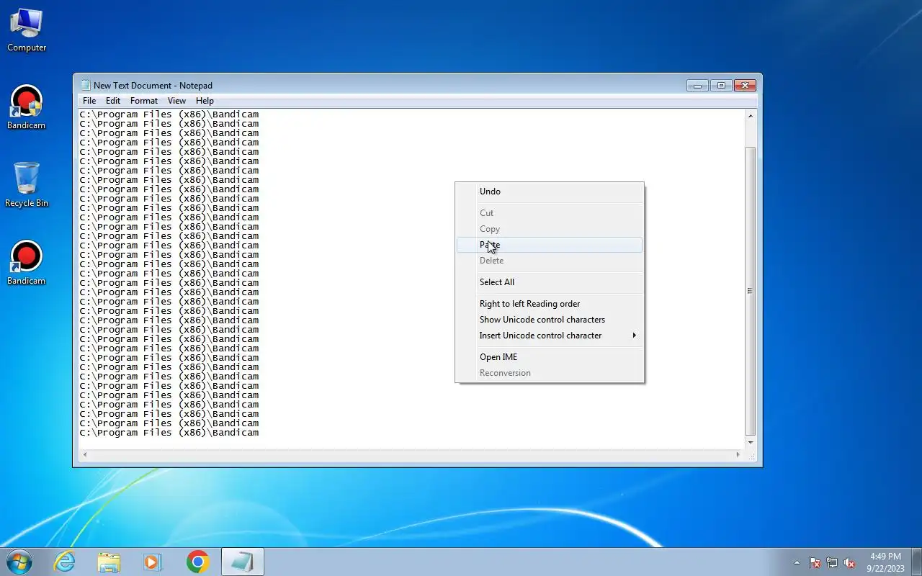Toggle Show Unicode control characters
This screenshot has width=922, height=576.
tap(550, 320)
